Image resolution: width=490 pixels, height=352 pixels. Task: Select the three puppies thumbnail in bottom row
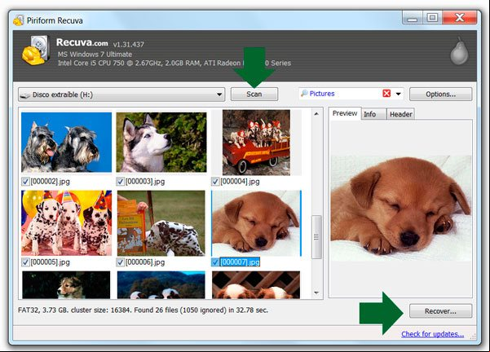point(161,285)
